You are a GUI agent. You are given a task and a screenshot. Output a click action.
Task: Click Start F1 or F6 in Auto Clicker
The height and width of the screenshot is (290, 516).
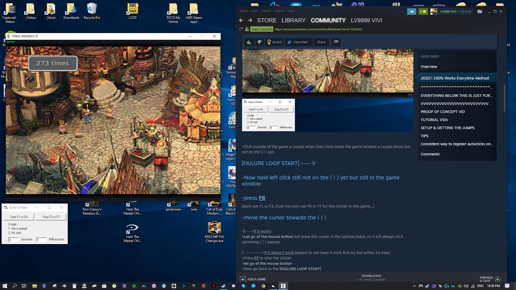click(x=19, y=217)
